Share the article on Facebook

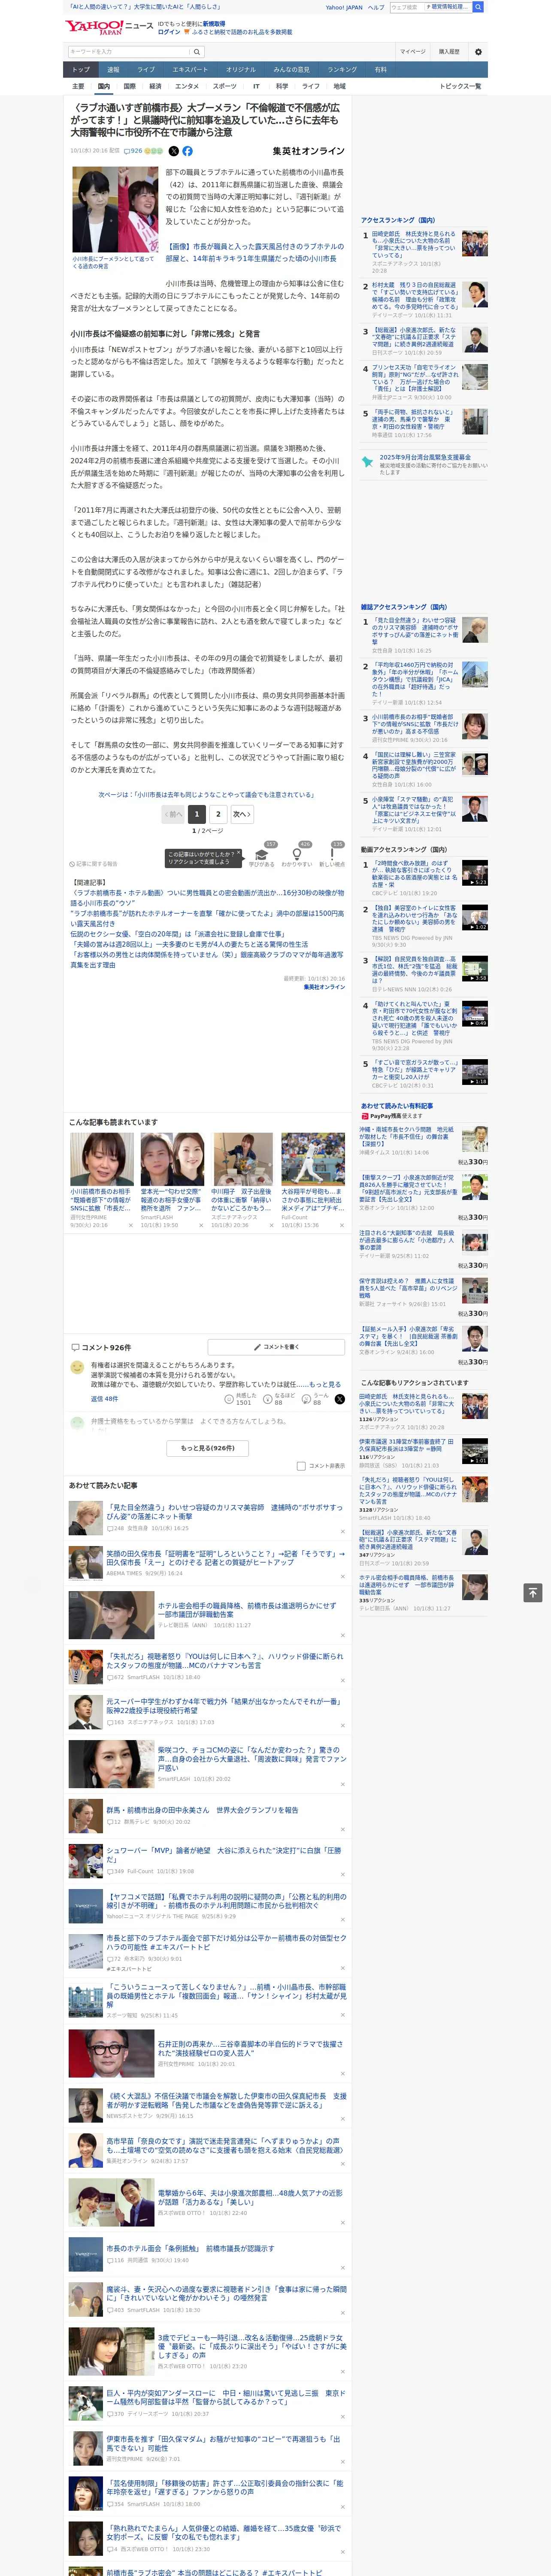click(x=187, y=151)
